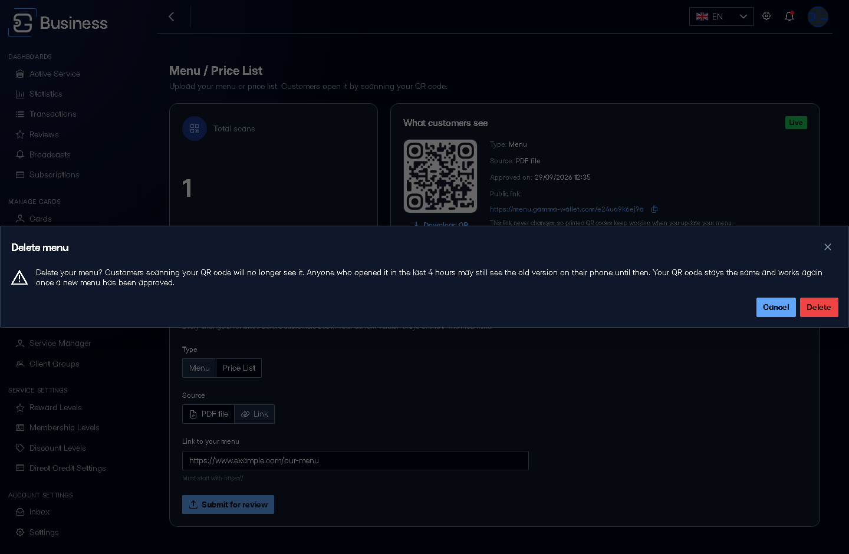Screen dimensions: 849x554
Task: Copy the public menu link icon
Action: [x=654, y=209]
